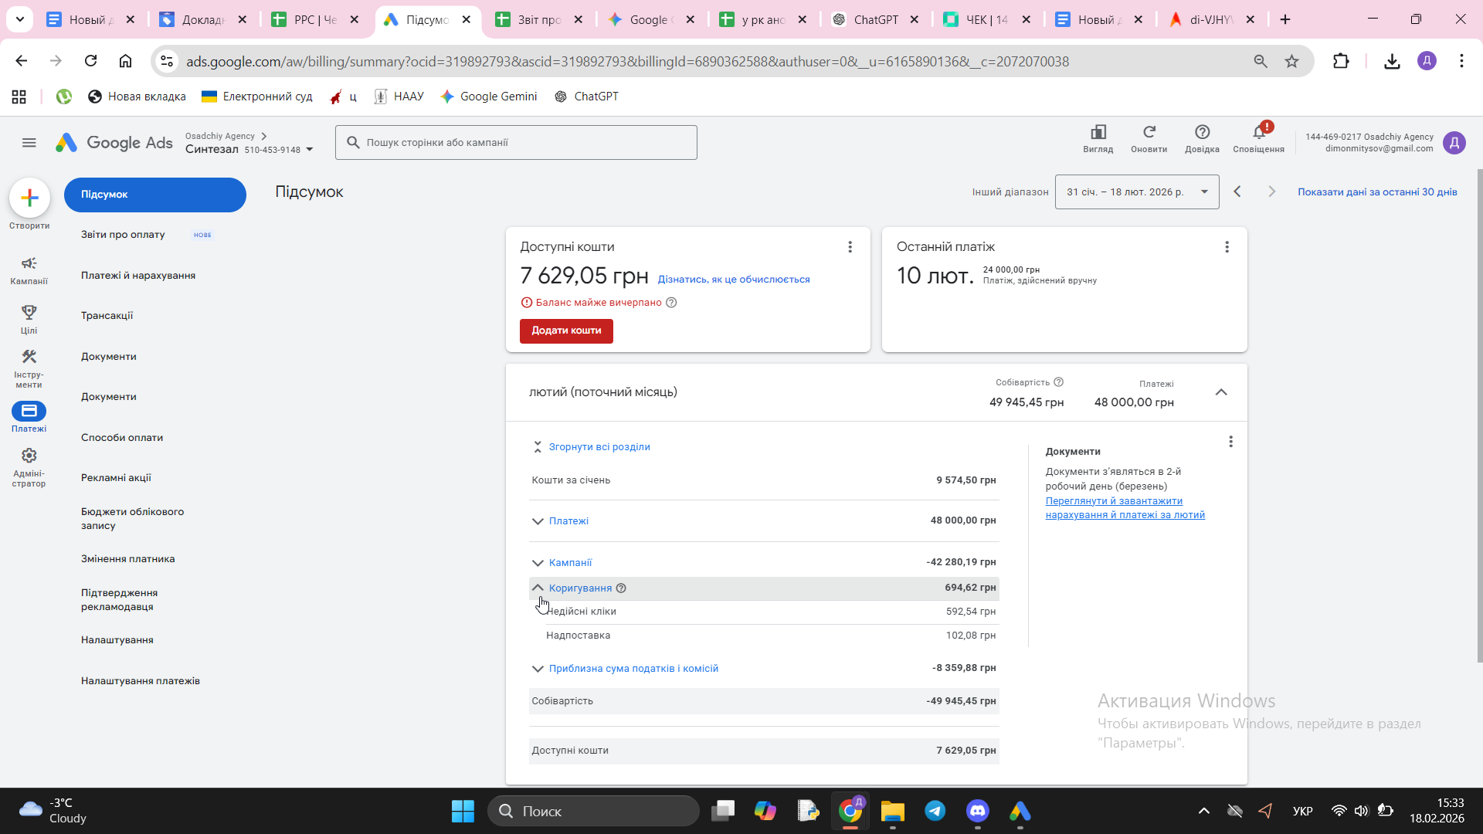Screen dimensions: 1483x834
Task: Open Способи оплати menu item
Action: pos(121,438)
